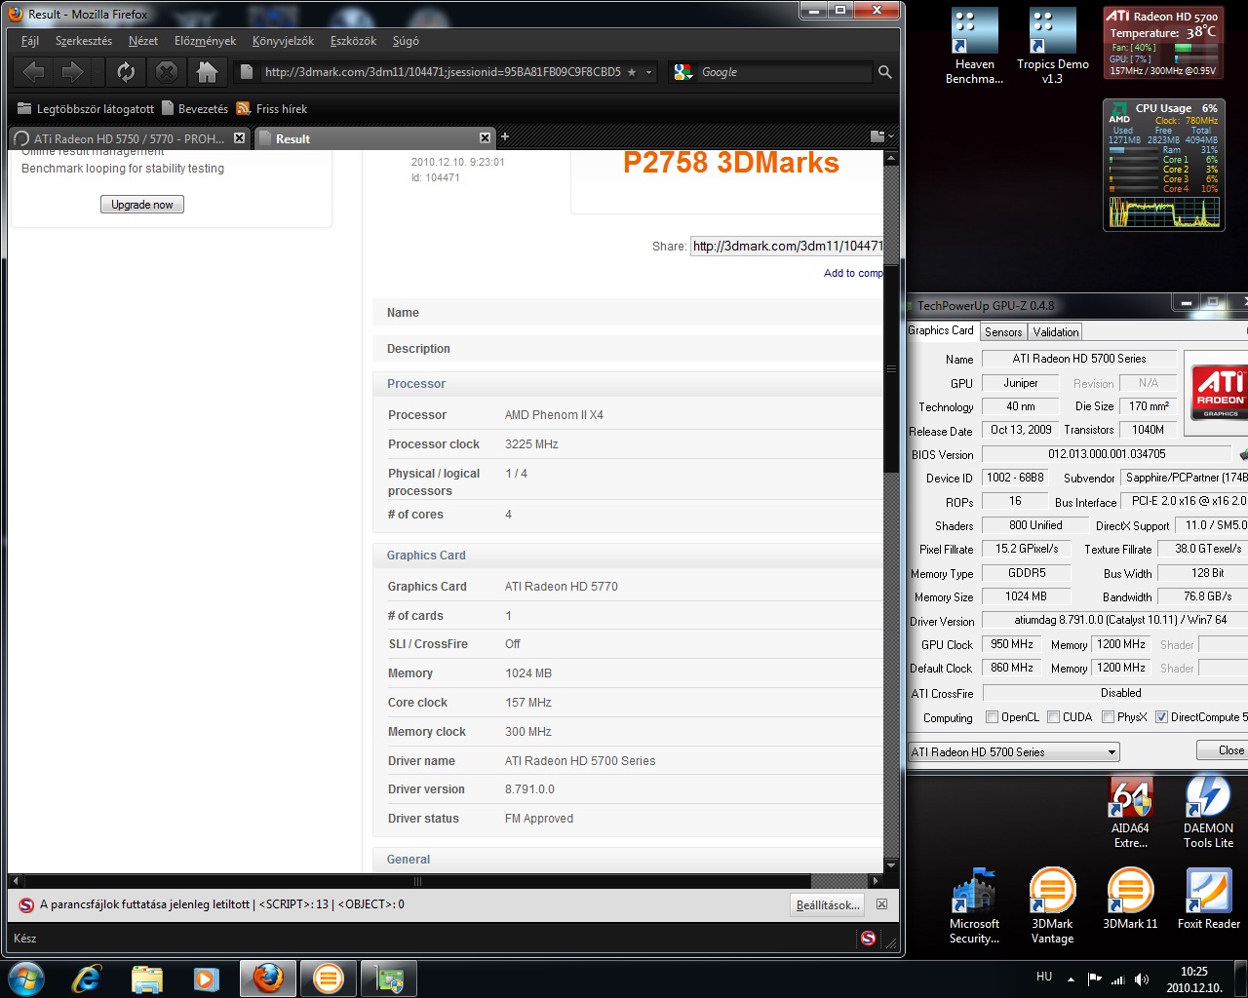Viewport: 1248px width, 998px height.
Task: Click the volume speaker tray icon
Action: click(x=1141, y=979)
